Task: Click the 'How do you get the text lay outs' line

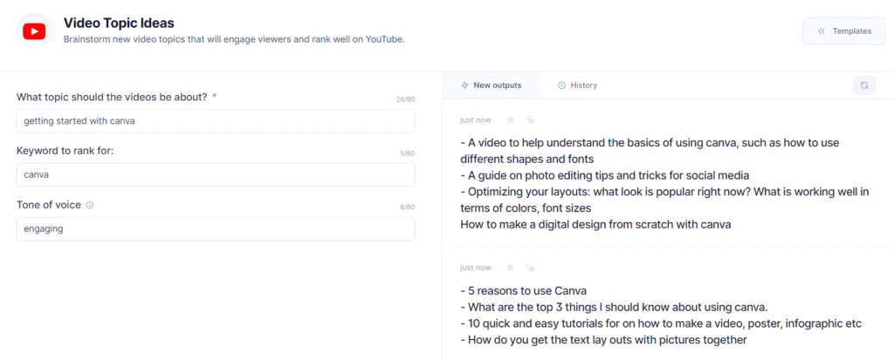Action: click(x=604, y=340)
